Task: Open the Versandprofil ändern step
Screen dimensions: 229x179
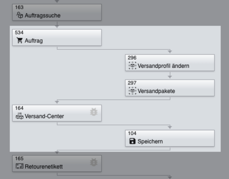Action: click(163, 66)
